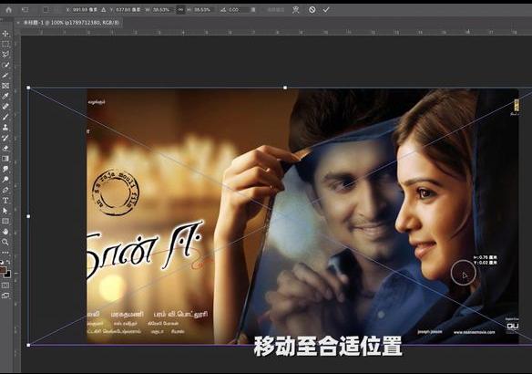The height and width of the screenshot is (374, 532).
Task: Click the Y position field
Action: click(128, 10)
